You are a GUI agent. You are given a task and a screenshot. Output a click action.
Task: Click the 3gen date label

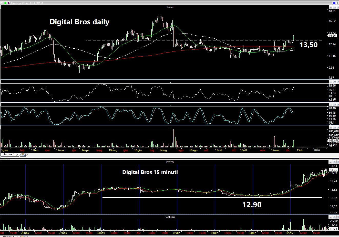[x=4, y=150]
